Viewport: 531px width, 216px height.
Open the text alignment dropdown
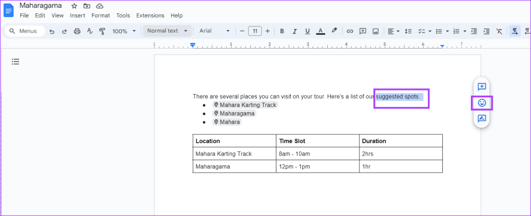(394, 31)
